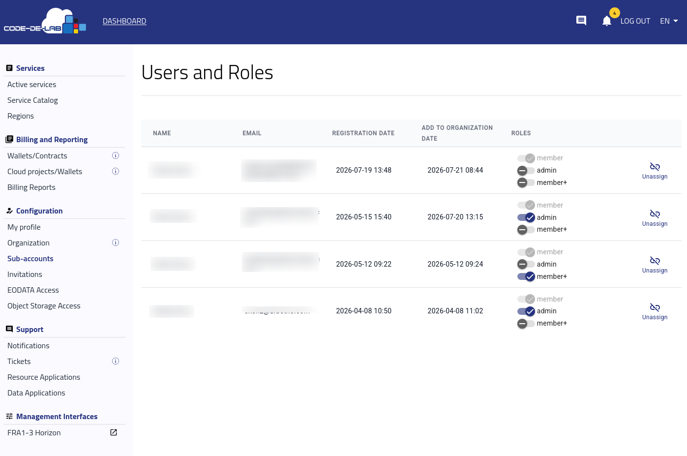Disable admin role for user registered 2026-05-15
This screenshot has height=456, width=687.
click(x=526, y=217)
